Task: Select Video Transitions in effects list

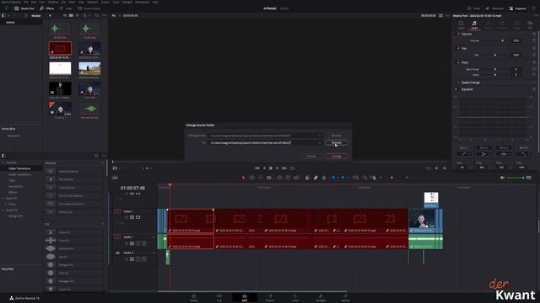Action: (x=19, y=168)
